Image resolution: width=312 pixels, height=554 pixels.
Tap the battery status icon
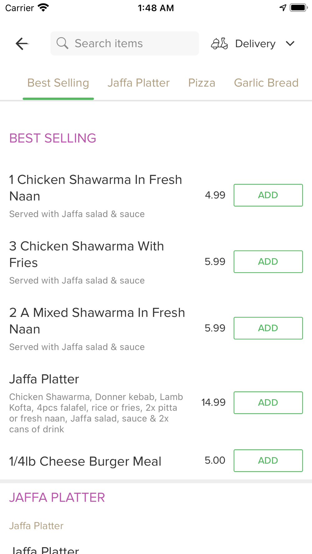pyautogui.click(x=299, y=8)
